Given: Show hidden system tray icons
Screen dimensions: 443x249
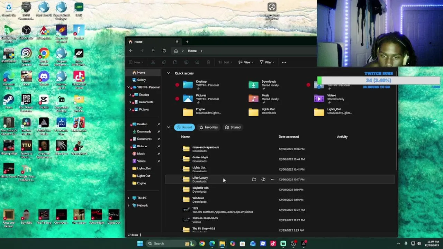Looking at the screenshot, I should point(398,243).
